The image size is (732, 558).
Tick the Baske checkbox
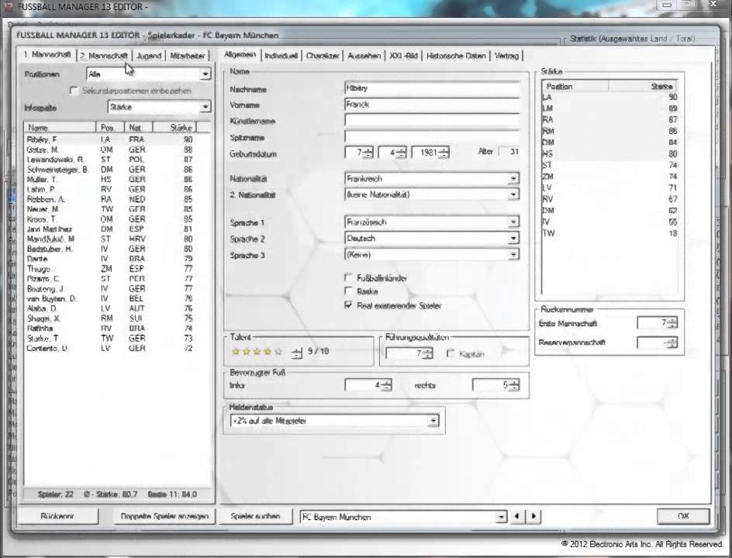(348, 291)
